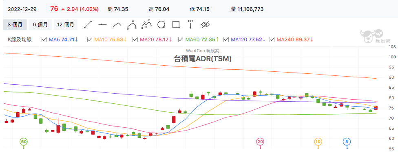Click the high price 高 76.04
Image resolution: width=398 pixels, height=152 pixels.
(x=159, y=9)
